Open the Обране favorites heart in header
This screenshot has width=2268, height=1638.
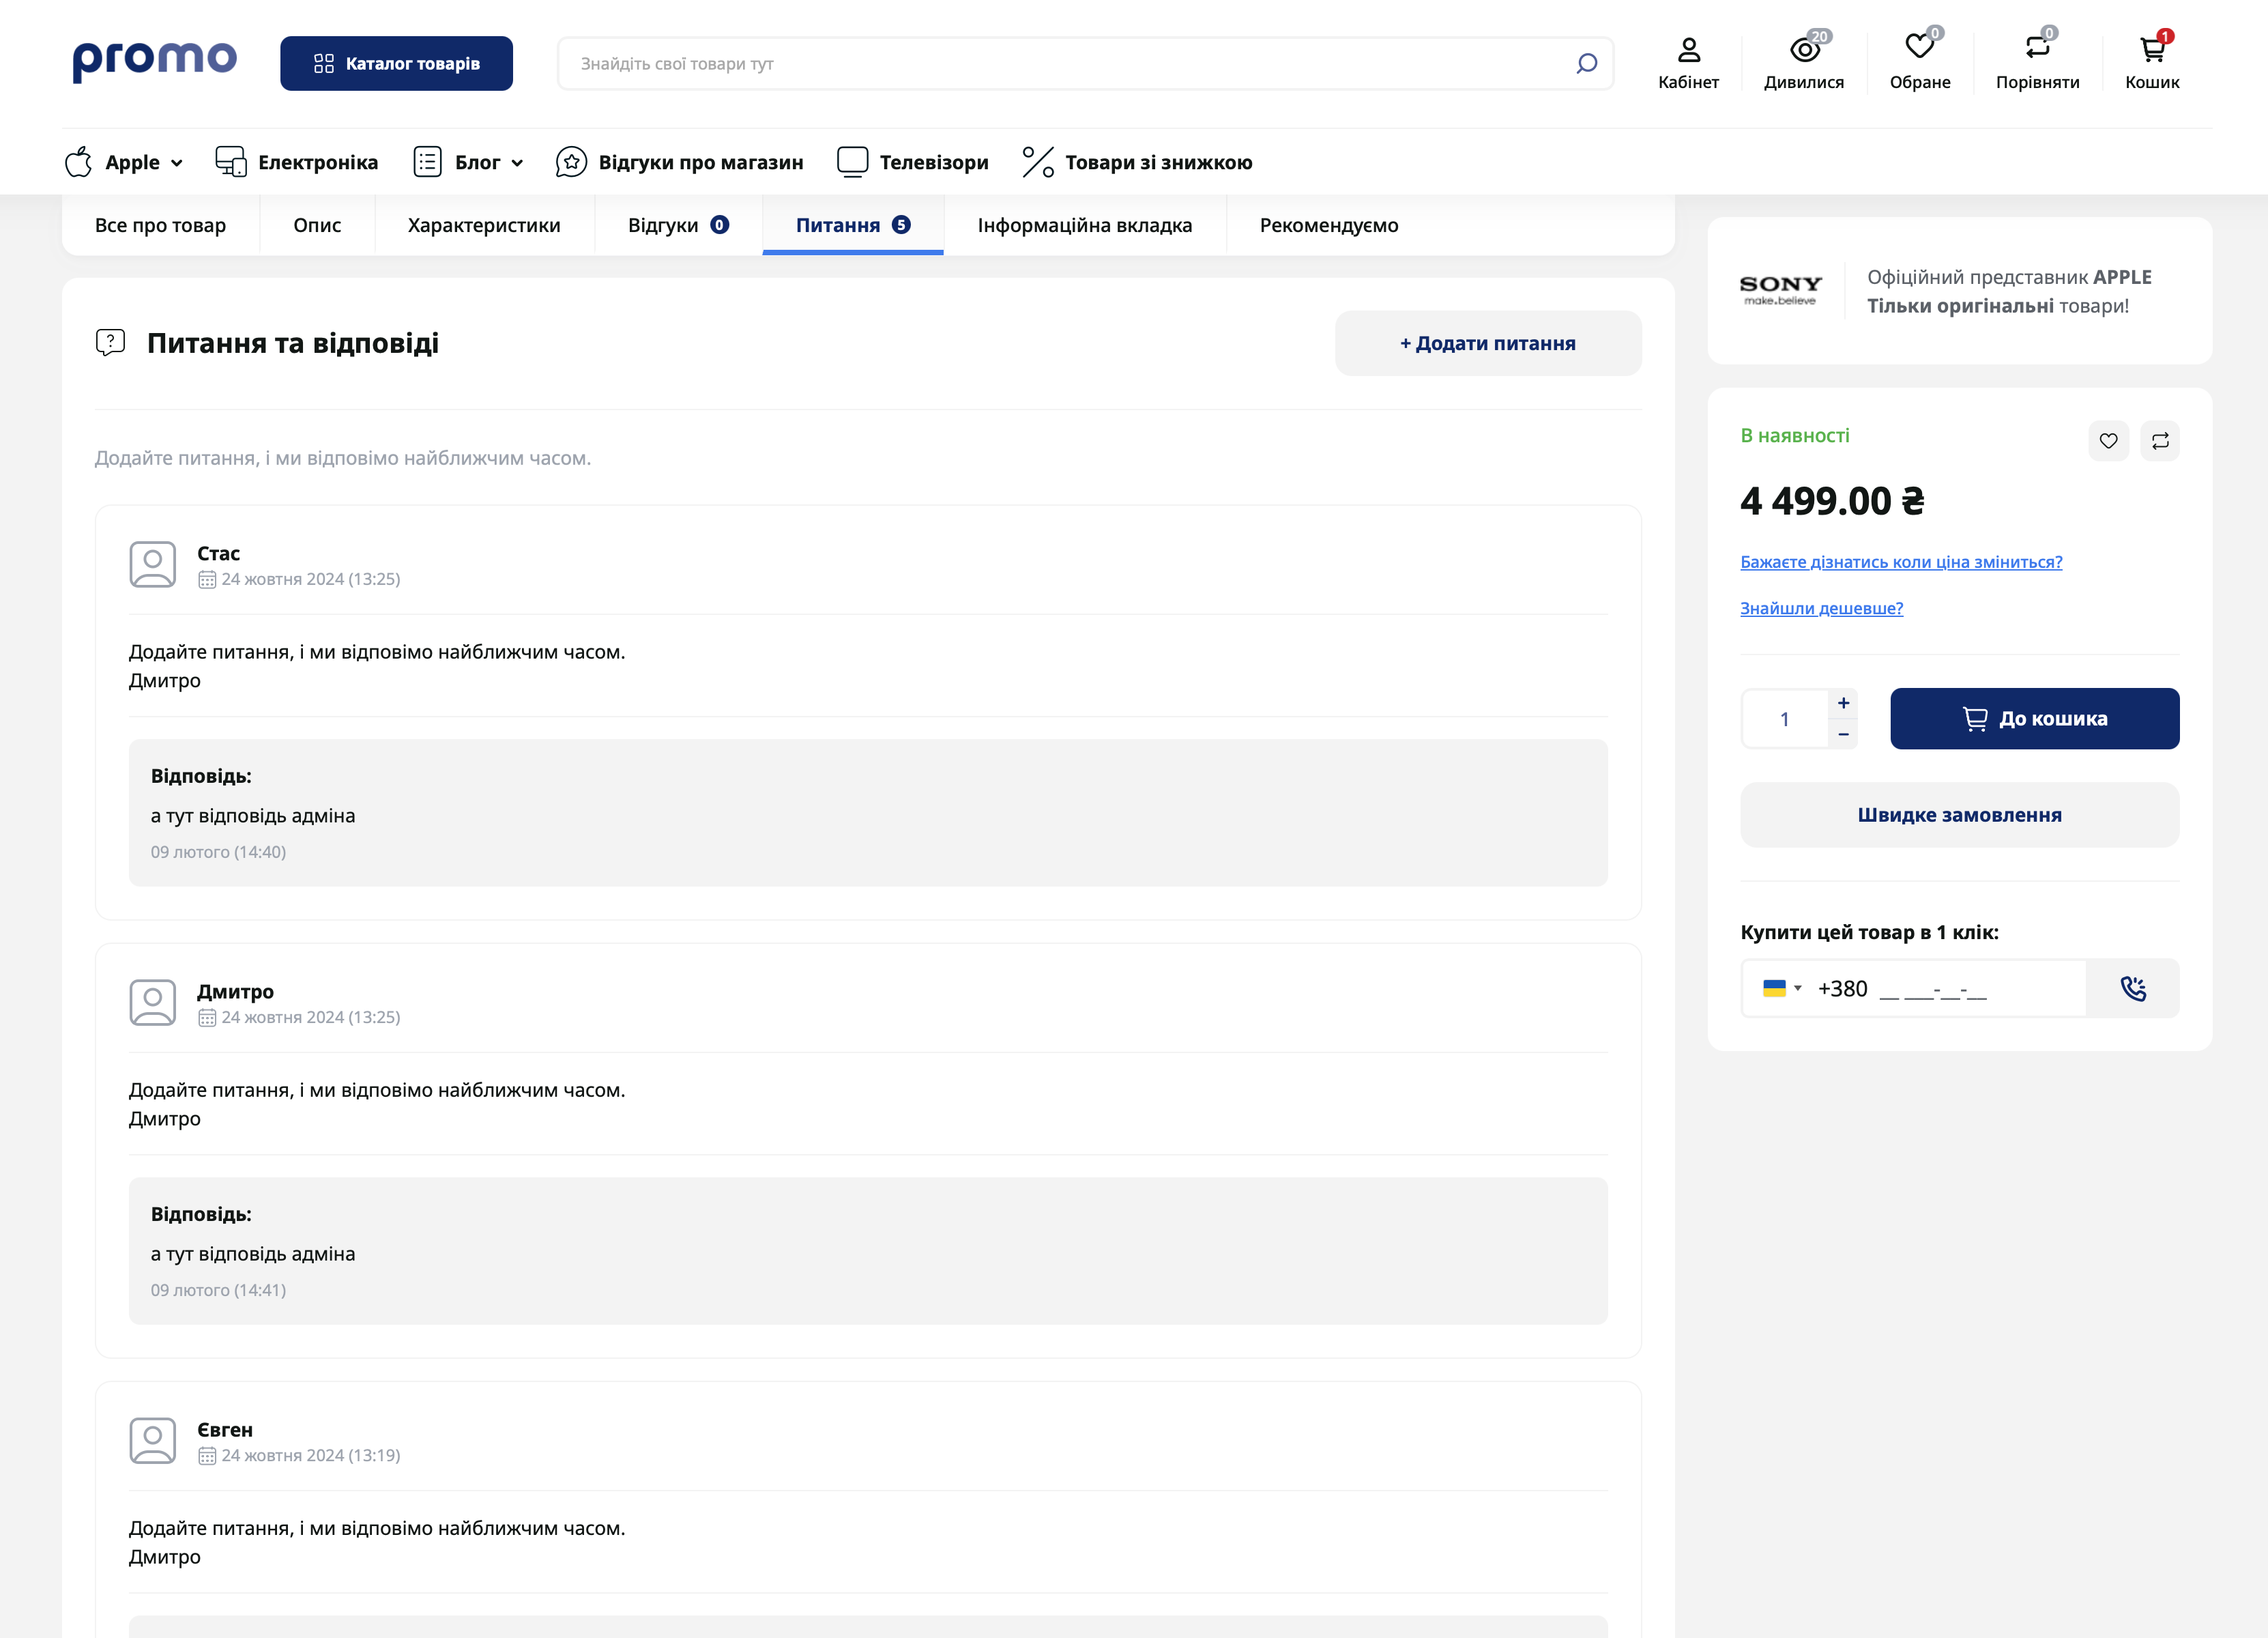1919,48
